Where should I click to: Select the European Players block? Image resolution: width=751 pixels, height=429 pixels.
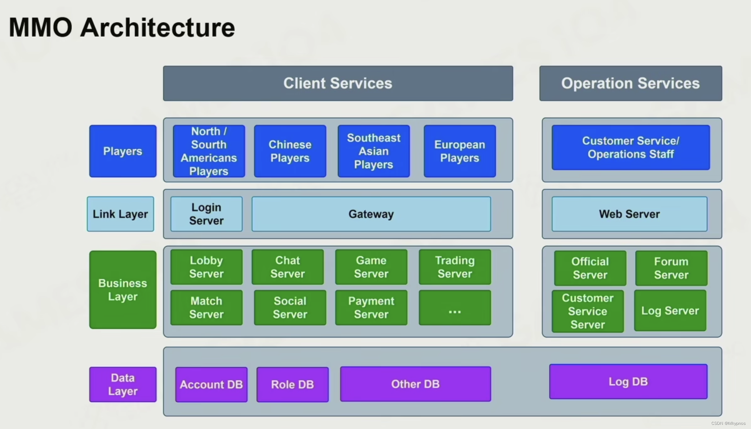click(459, 151)
